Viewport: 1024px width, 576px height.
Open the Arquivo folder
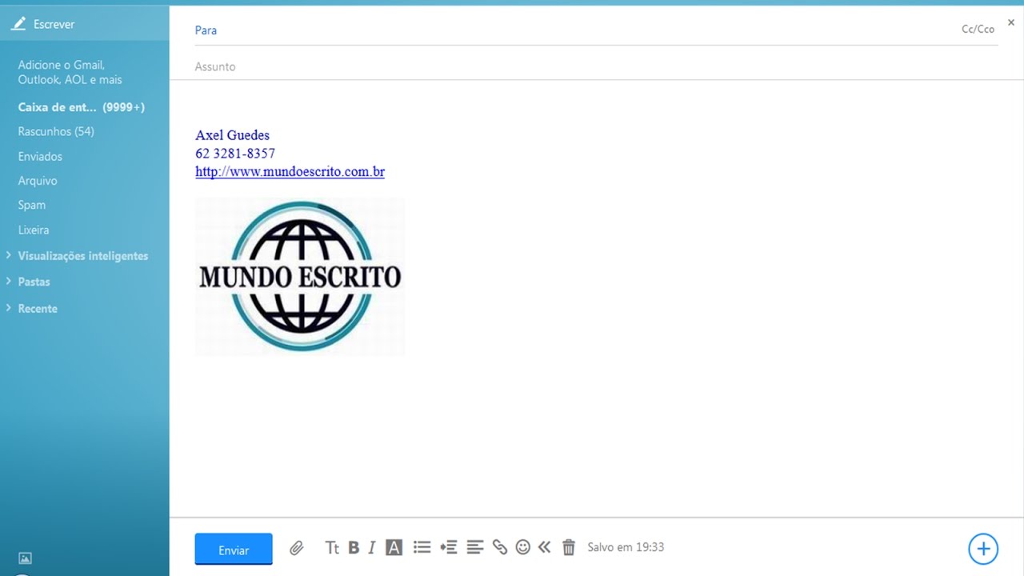click(38, 181)
